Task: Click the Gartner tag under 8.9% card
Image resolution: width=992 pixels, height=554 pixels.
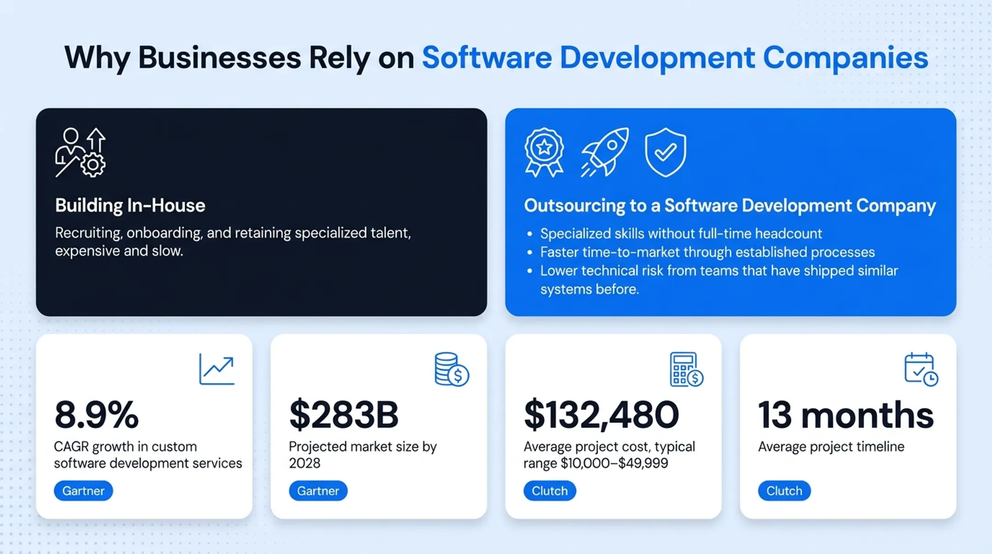Action: 83,491
